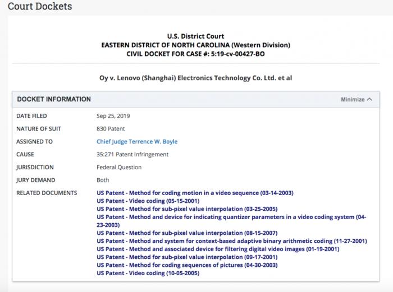Image resolution: width=393 pixels, height=292 pixels.
Task: Click the Docket Information section header
Action: pyautogui.click(x=54, y=99)
